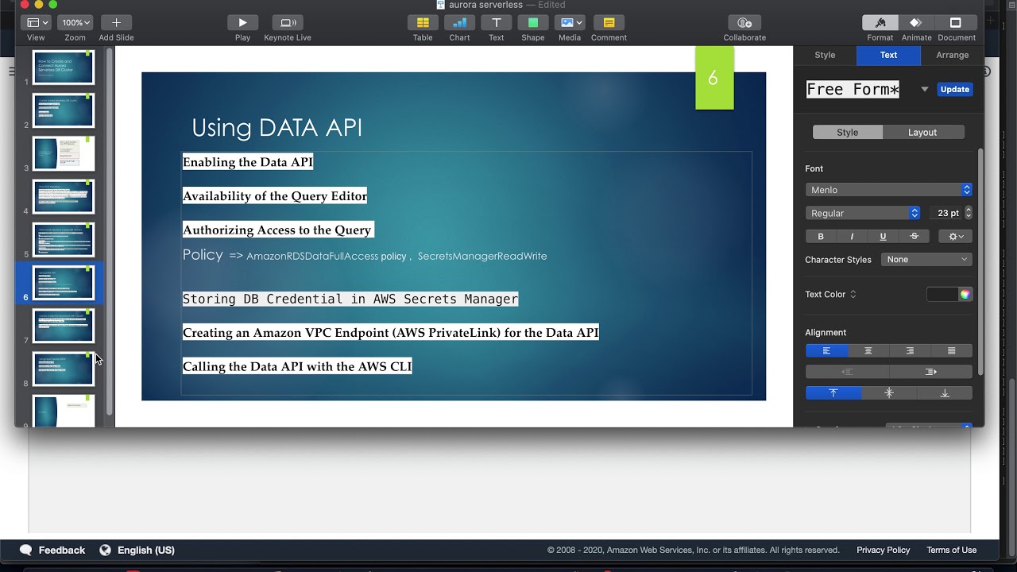The width and height of the screenshot is (1017, 572).
Task: Open the Terms of Use link
Action: pyautogui.click(x=951, y=550)
